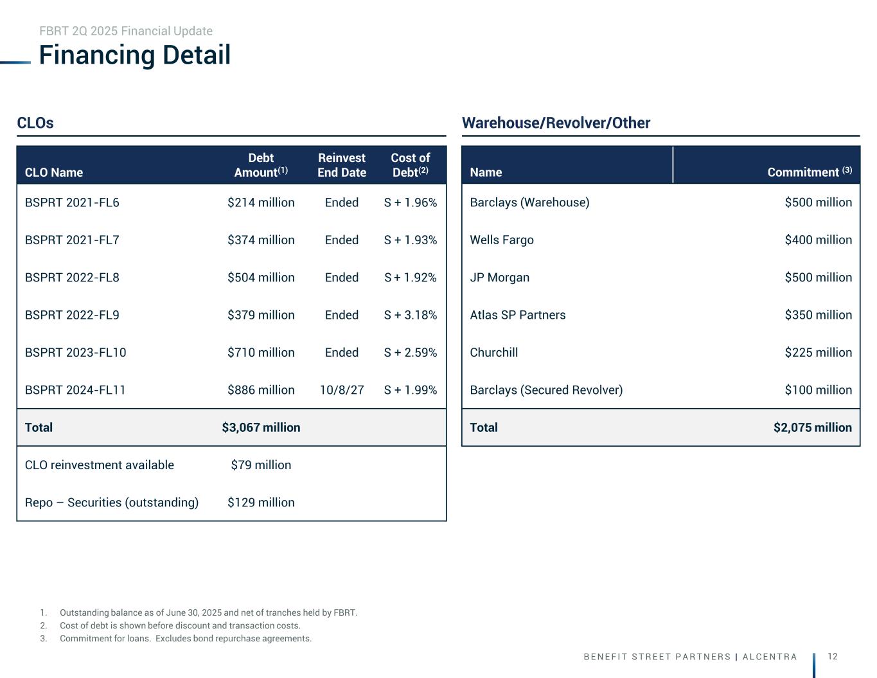Click the $2,075 million commitment total
The image size is (877, 678).
pyautogui.click(x=812, y=427)
